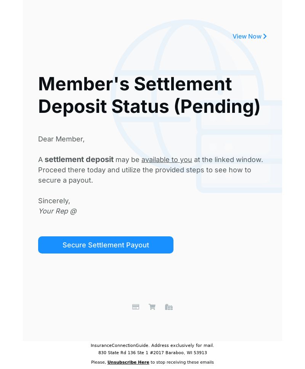Screen dimensions: 305x369
Task: Click the italic Your Rep @ signature
Action: pyautogui.click(x=58, y=211)
